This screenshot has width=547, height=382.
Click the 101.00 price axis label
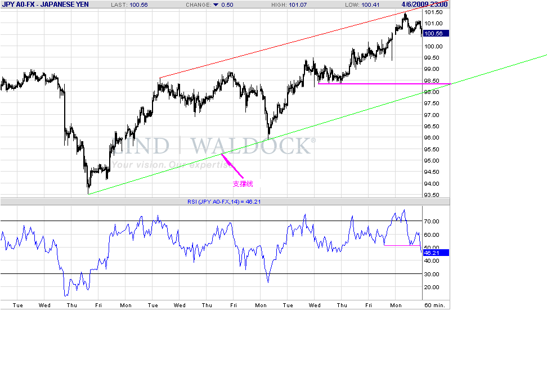[433, 24]
